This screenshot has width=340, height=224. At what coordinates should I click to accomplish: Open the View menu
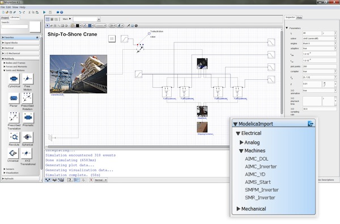coord(15,7)
